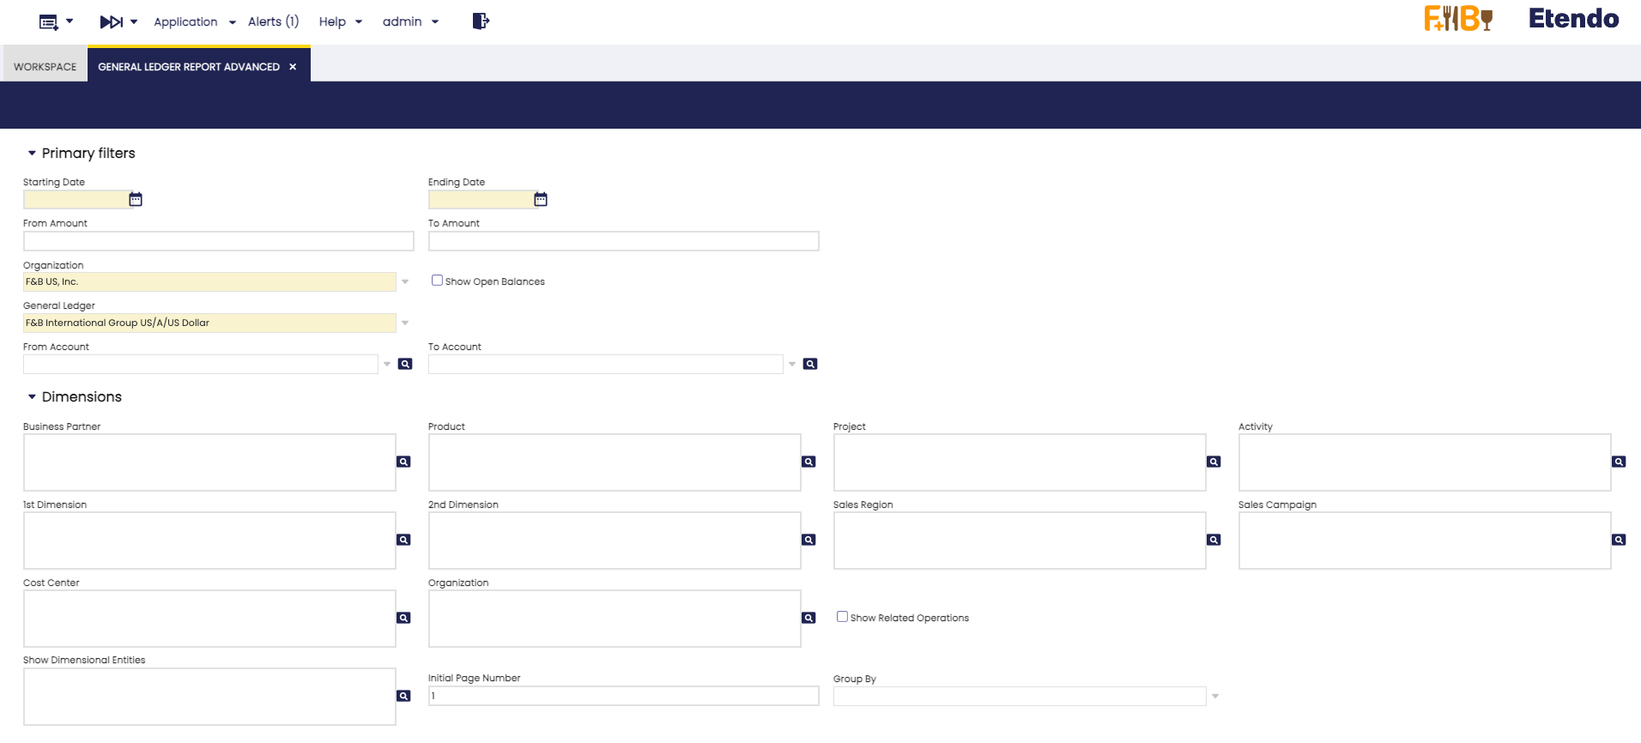
Task: Expand the General Ledger dropdown
Action: [x=405, y=323]
